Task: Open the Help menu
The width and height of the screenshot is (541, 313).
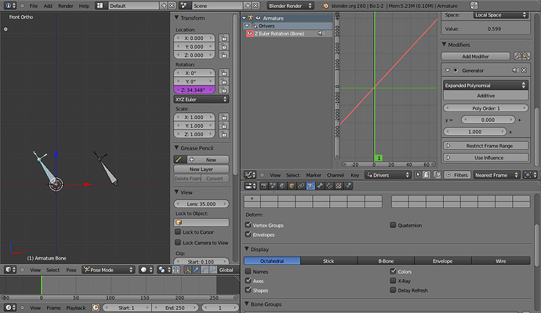Action: tap(84, 5)
